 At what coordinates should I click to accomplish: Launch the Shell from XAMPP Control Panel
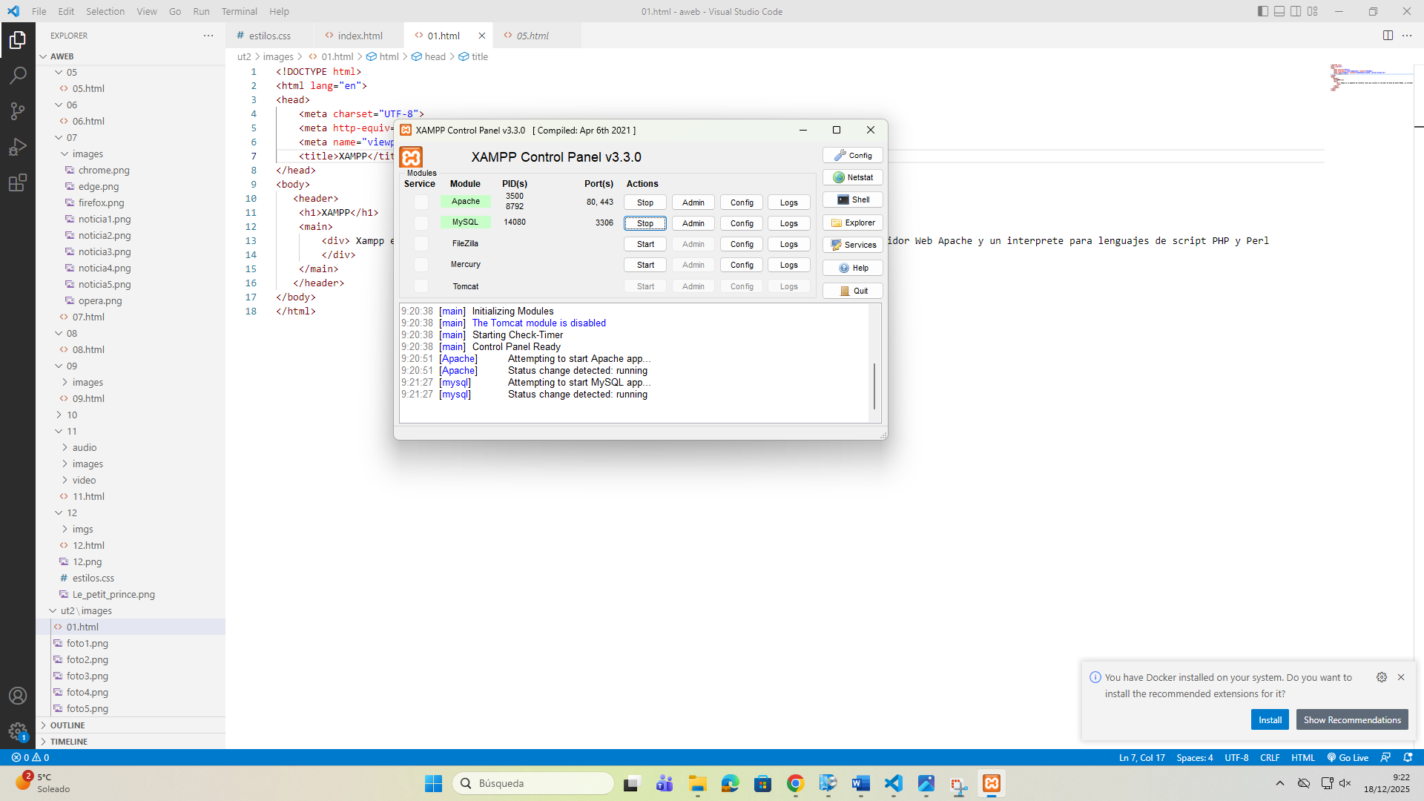(851, 199)
